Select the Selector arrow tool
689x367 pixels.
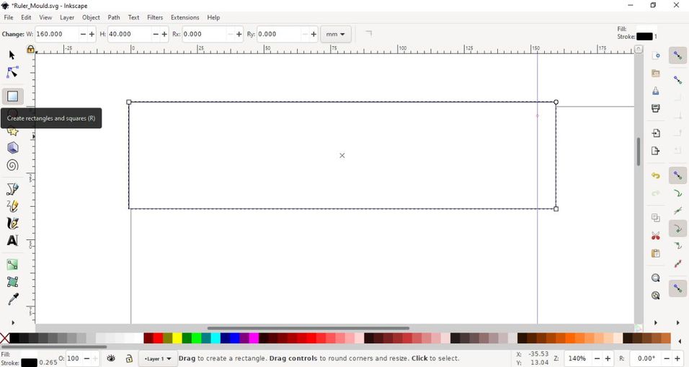click(x=12, y=55)
